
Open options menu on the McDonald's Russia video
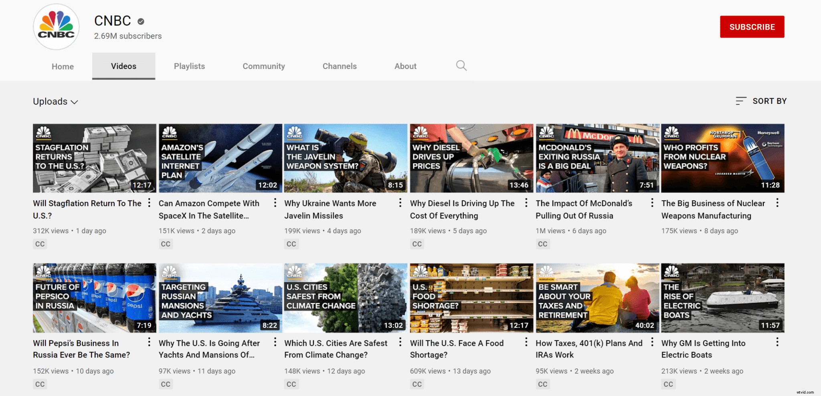coord(651,203)
